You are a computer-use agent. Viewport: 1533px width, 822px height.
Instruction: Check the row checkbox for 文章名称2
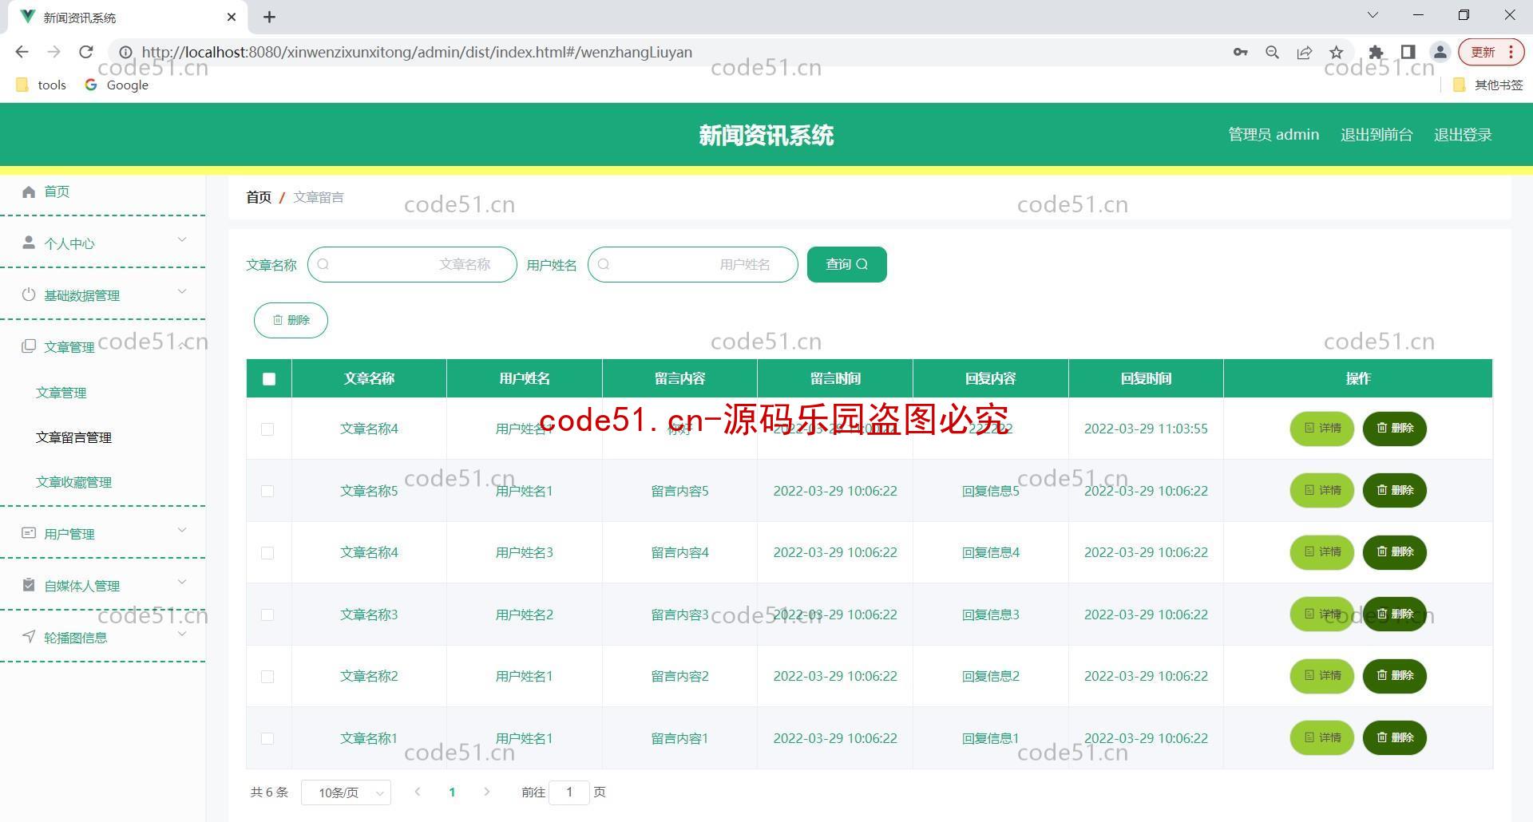(x=267, y=677)
